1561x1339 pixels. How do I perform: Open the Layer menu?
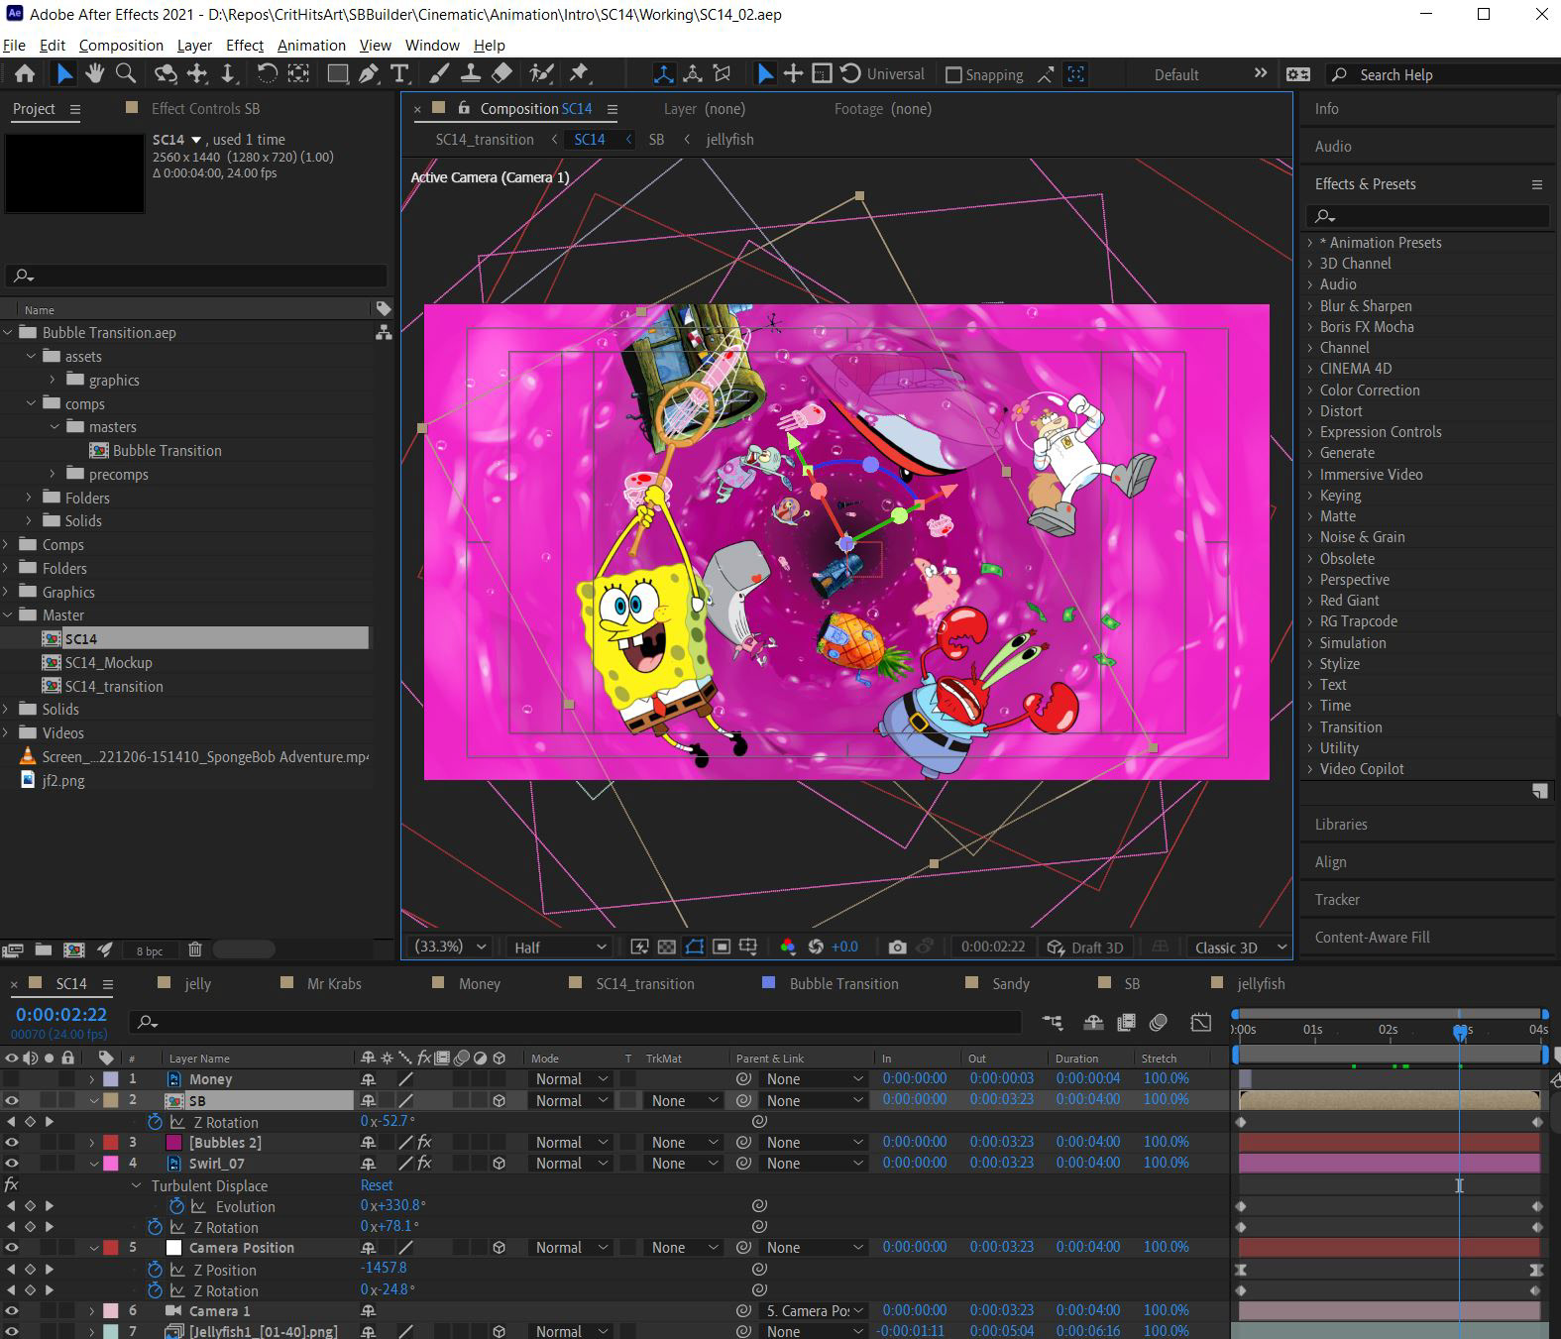tap(194, 46)
